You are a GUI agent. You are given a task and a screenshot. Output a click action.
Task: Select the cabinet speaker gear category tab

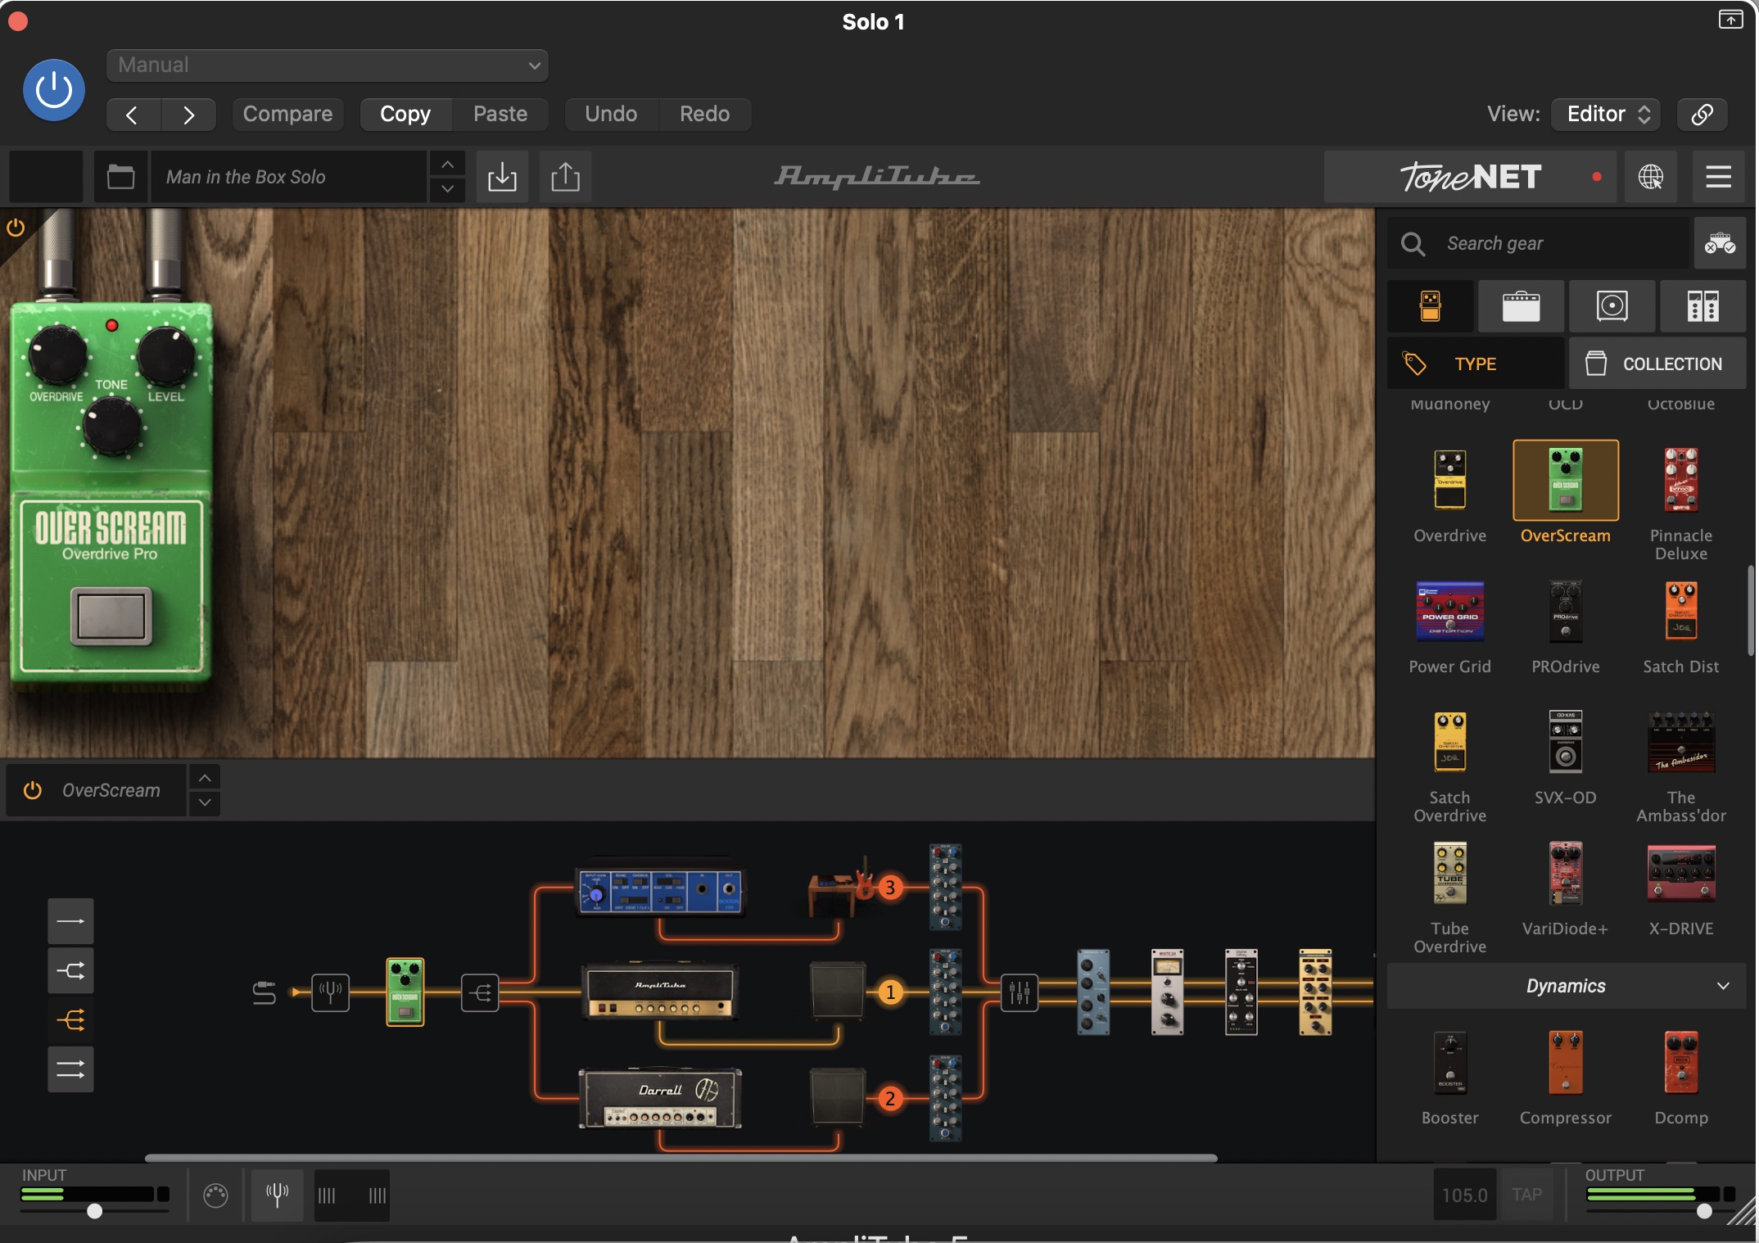pos(1612,306)
